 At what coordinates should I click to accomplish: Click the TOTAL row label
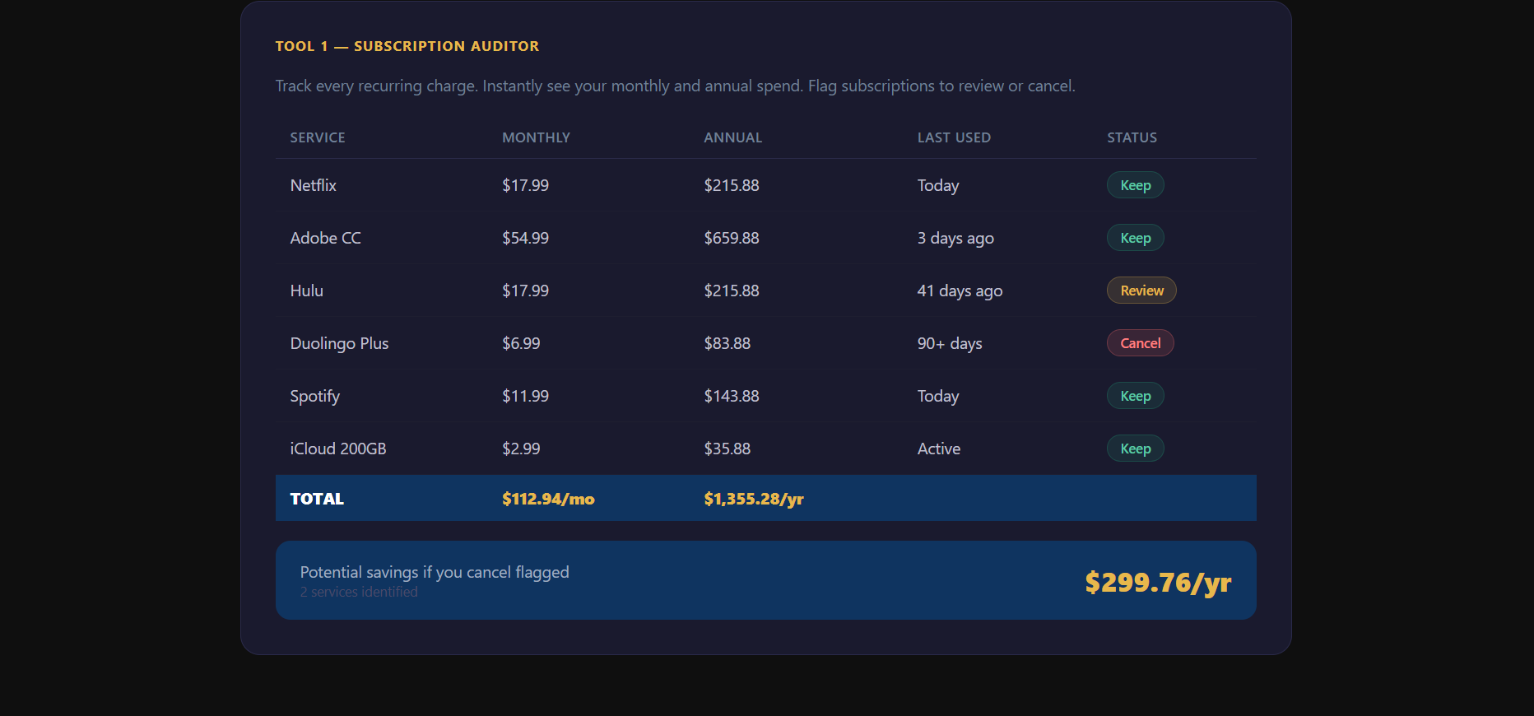pyautogui.click(x=317, y=499)
